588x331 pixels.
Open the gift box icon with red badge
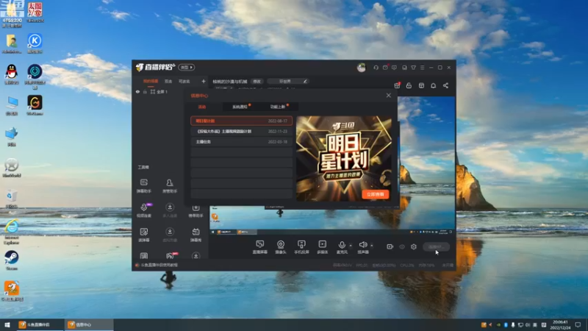click(397, 85)
